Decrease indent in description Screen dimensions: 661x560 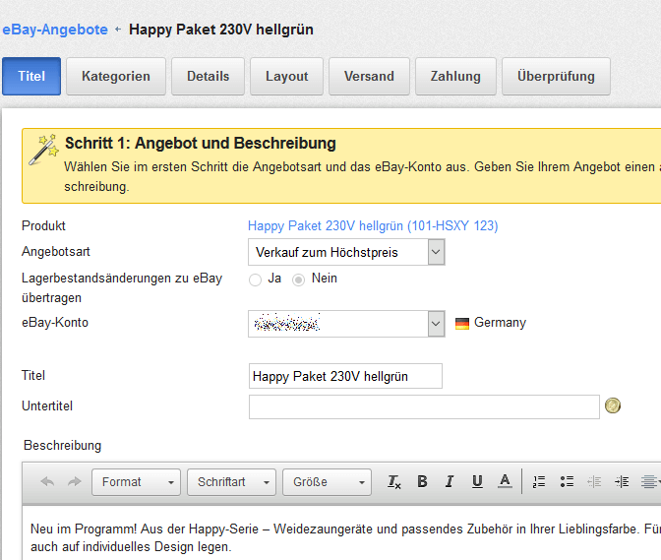pos(594,481)
